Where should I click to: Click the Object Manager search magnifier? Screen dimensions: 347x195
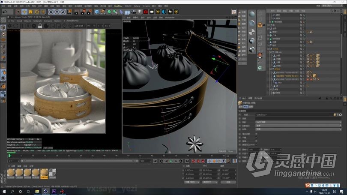tap(332, 11)
